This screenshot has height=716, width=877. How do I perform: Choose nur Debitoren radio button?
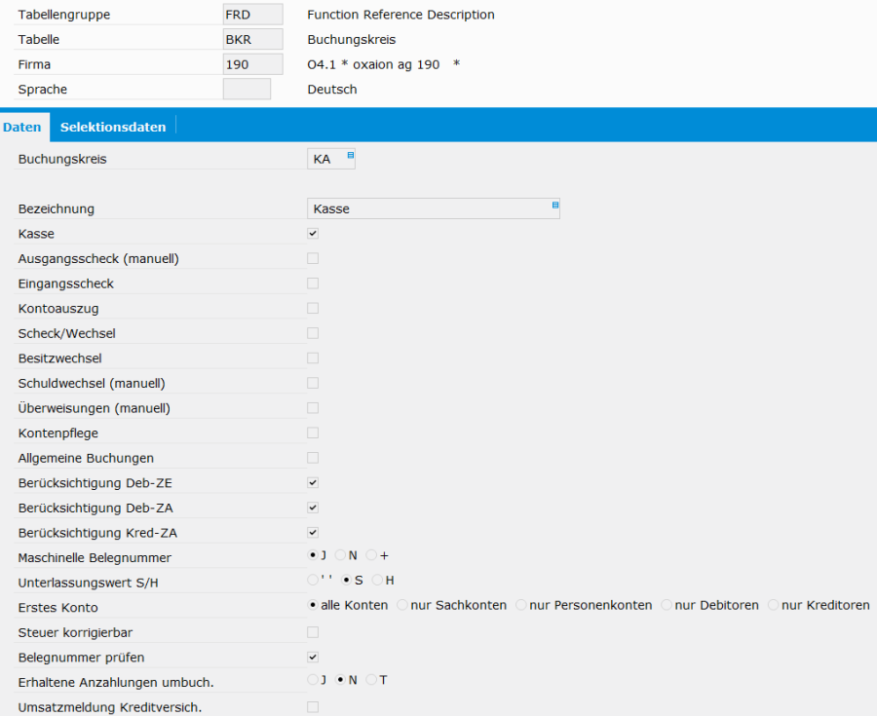667,605
